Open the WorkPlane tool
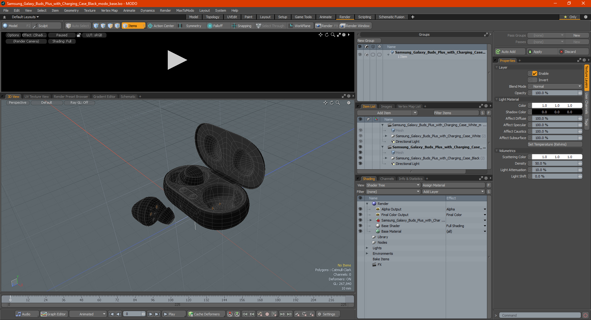591x320 pixels. [300, 26]
